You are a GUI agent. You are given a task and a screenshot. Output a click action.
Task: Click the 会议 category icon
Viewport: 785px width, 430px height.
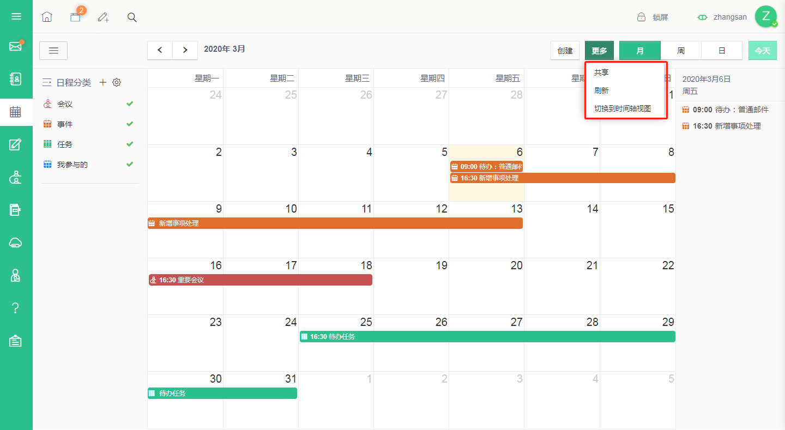click(47, 104)
